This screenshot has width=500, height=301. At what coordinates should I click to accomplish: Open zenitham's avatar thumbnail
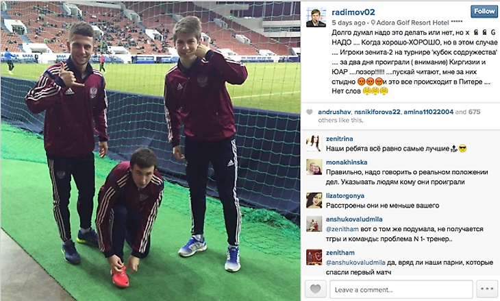coord(314,257)
